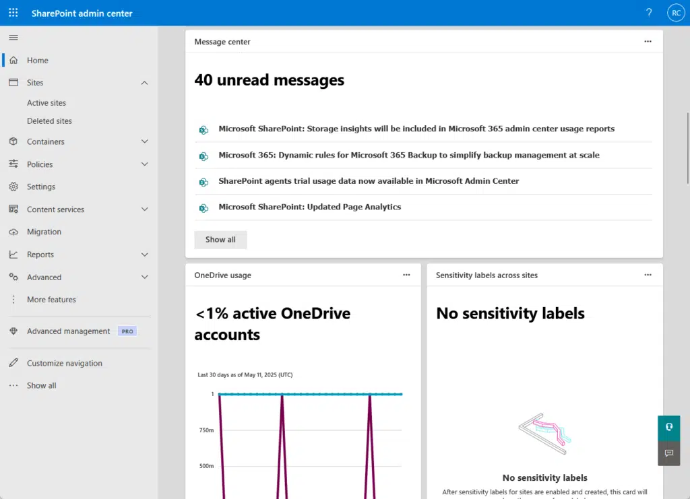Click the Policies sliders icon
Image resolution: width=690 pixels, height=499 pixels.
click(13, 164)
